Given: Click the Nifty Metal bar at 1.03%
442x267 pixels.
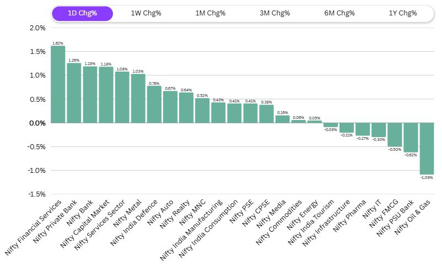Looking at the screenshot, I should (x=138, y=99).
